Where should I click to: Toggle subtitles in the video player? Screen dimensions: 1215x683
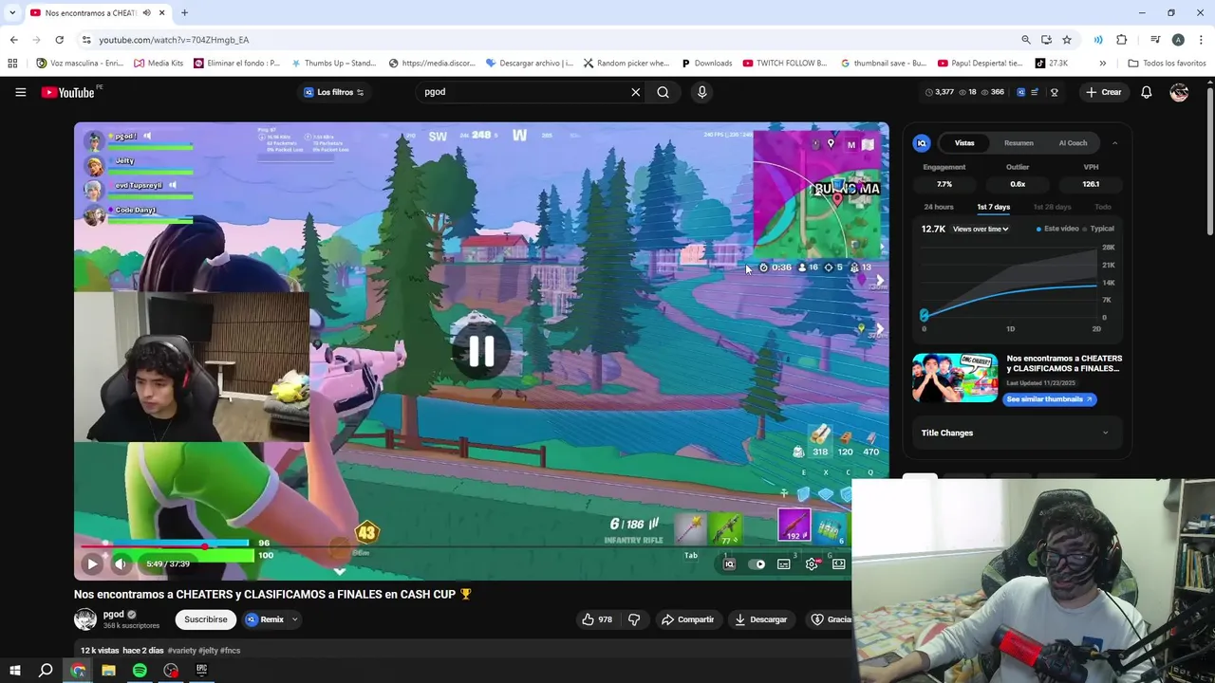[x=784, y=564]
